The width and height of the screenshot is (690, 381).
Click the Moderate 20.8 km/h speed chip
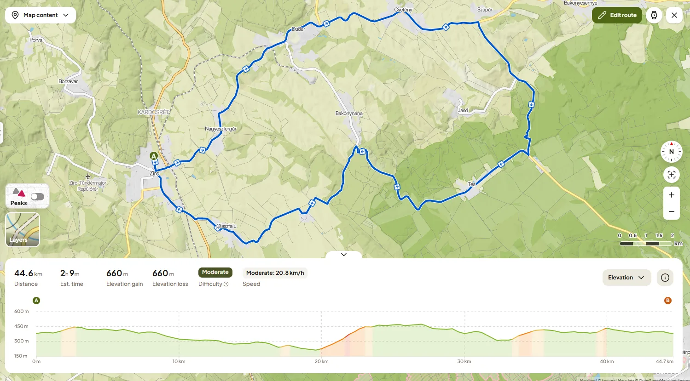[275, 273]
